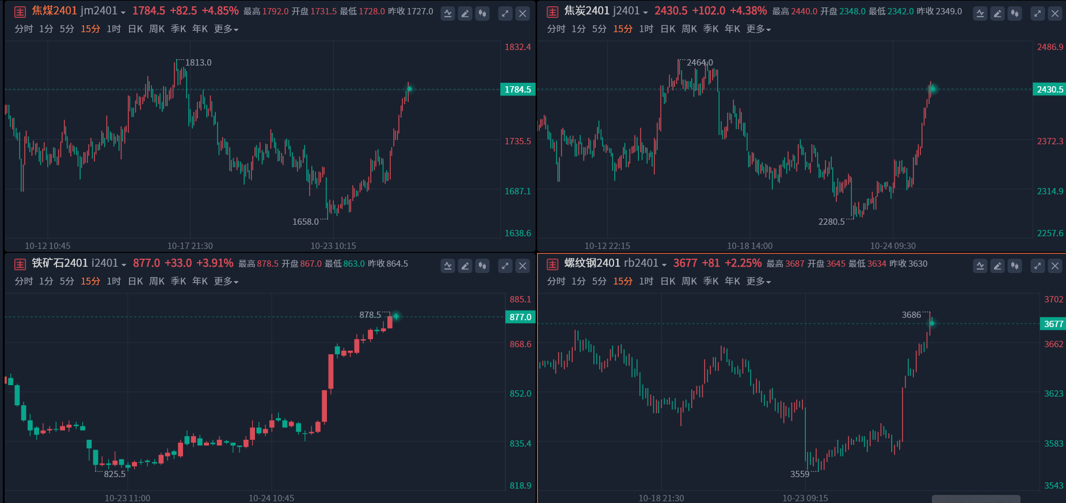
Task: Click current price tag 877.0 on 铁矿石 axis
Action: click(x=520, y=317)
